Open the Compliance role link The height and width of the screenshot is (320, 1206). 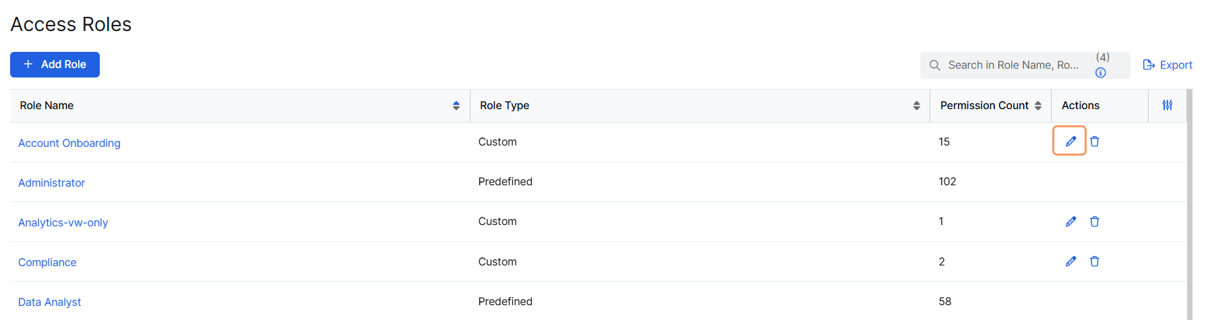pyautogui.click(x=47, y=262)
